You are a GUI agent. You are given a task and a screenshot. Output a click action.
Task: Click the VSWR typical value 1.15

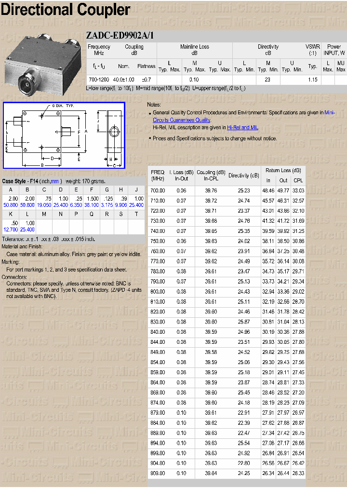pos(312,79)
